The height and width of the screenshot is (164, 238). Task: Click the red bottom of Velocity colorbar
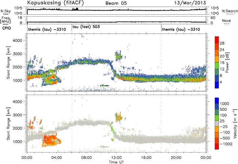217,147
